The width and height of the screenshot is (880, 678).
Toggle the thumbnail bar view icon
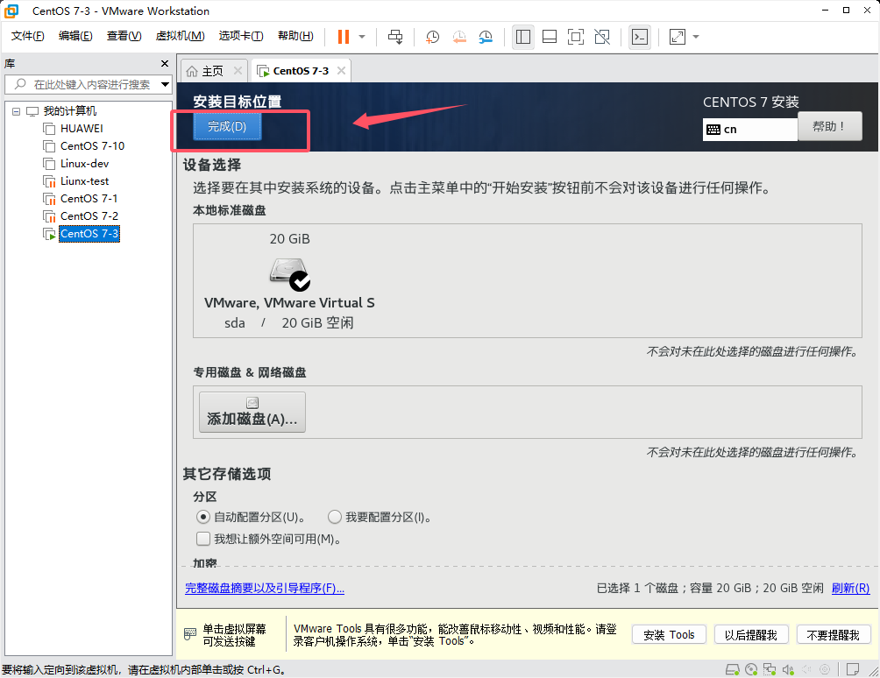tap(550, 37)
